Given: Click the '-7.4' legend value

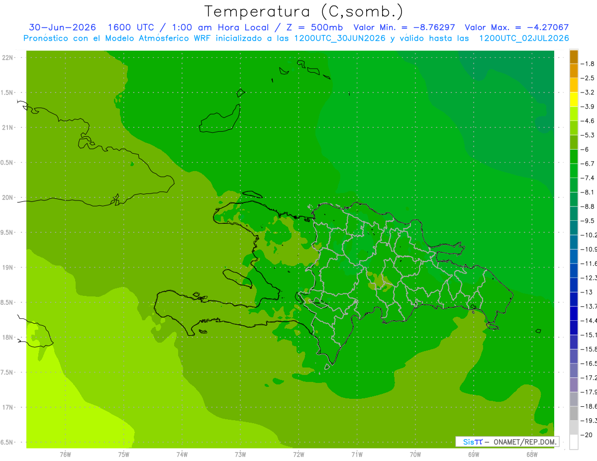Looking at the screenshot, I should pos(588,178).
